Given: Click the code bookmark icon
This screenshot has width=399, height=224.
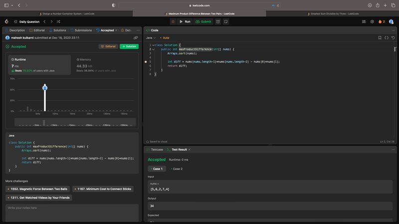Looking at the screenshot, I should point(380,38).
